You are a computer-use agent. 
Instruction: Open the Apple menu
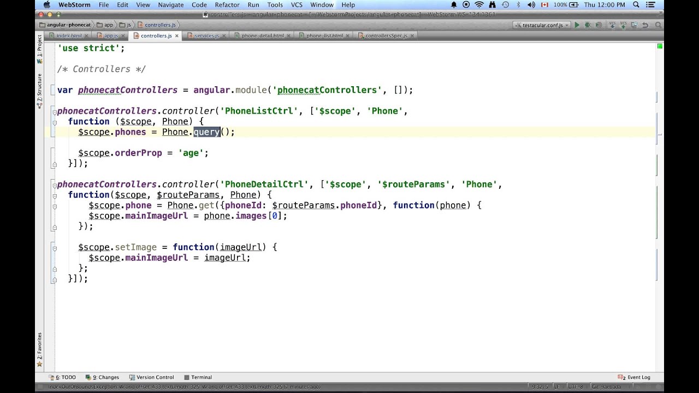click(46, 5)
